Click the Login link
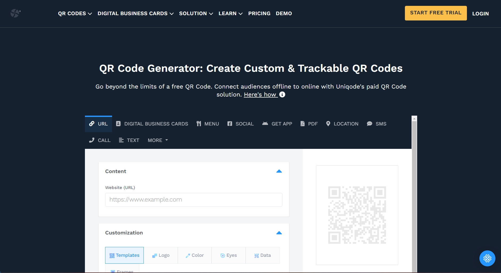 tap(481, 14)
